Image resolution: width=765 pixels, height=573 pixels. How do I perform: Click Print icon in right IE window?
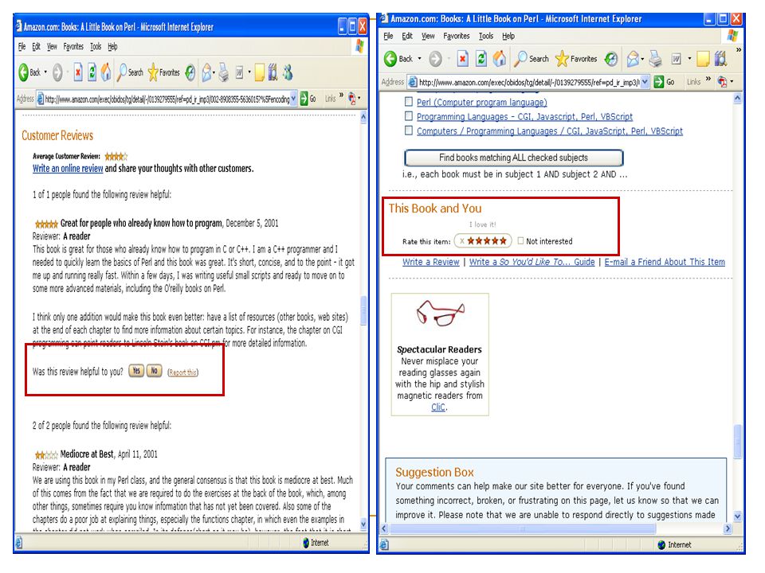point(655,58)
